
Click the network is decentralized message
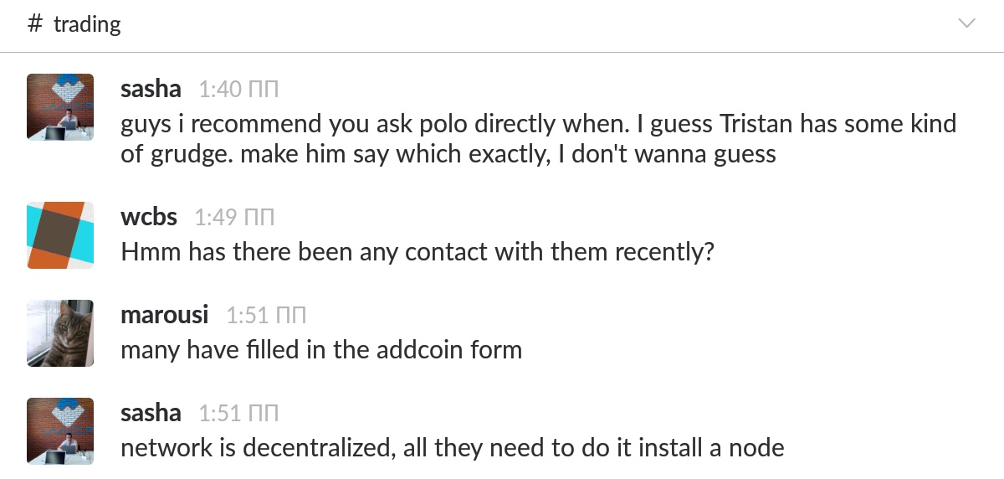(453, 447)
